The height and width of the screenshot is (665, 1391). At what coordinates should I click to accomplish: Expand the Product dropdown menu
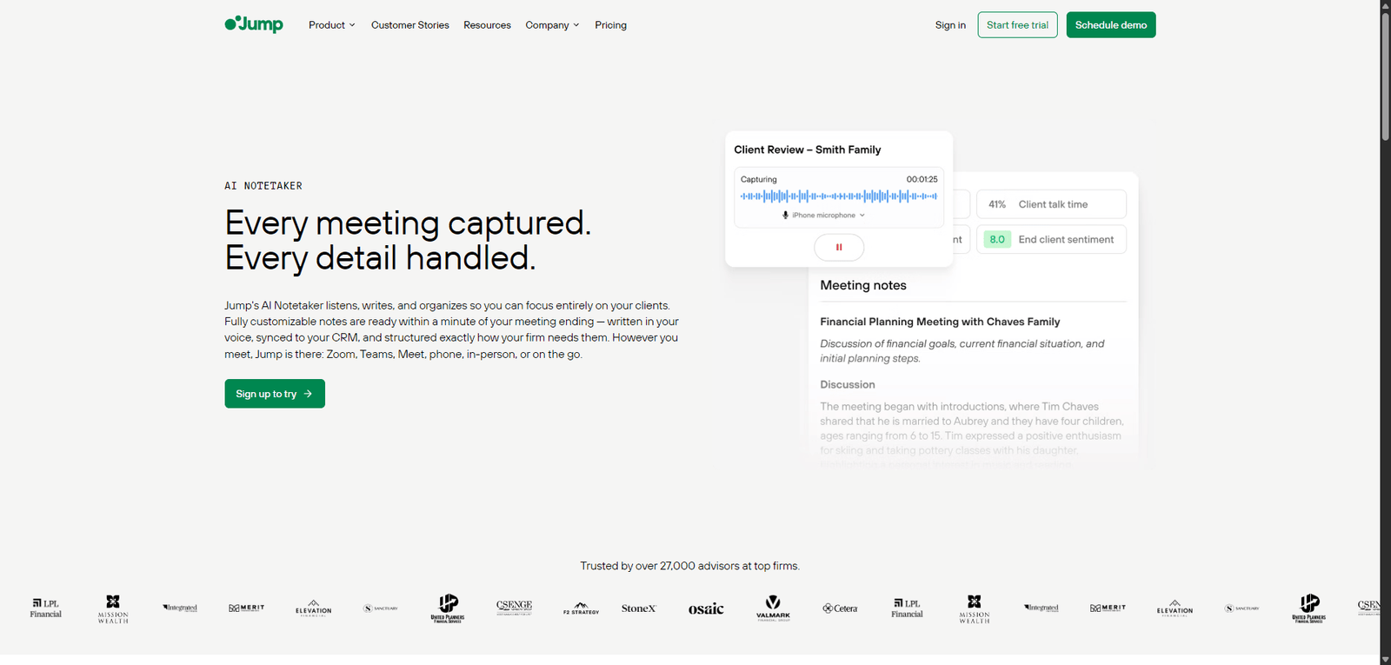tap(331, 25)
